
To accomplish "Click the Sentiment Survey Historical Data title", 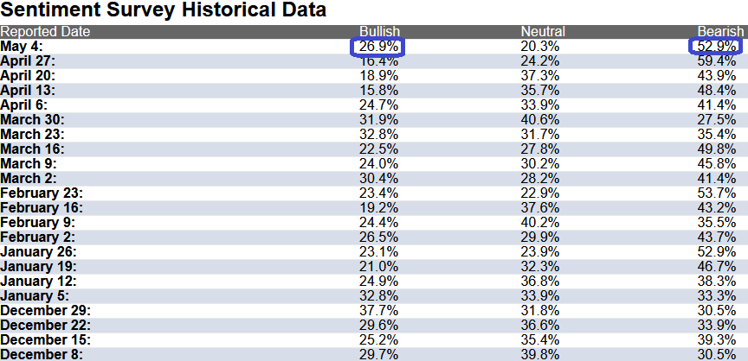I will tap(163, 10).
